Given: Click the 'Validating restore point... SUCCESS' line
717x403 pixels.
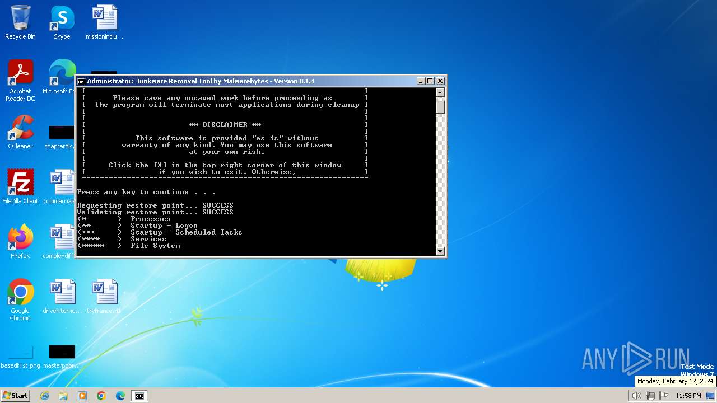Looking at the screenshot, I should pyautogui.click(x=155, y=212).
